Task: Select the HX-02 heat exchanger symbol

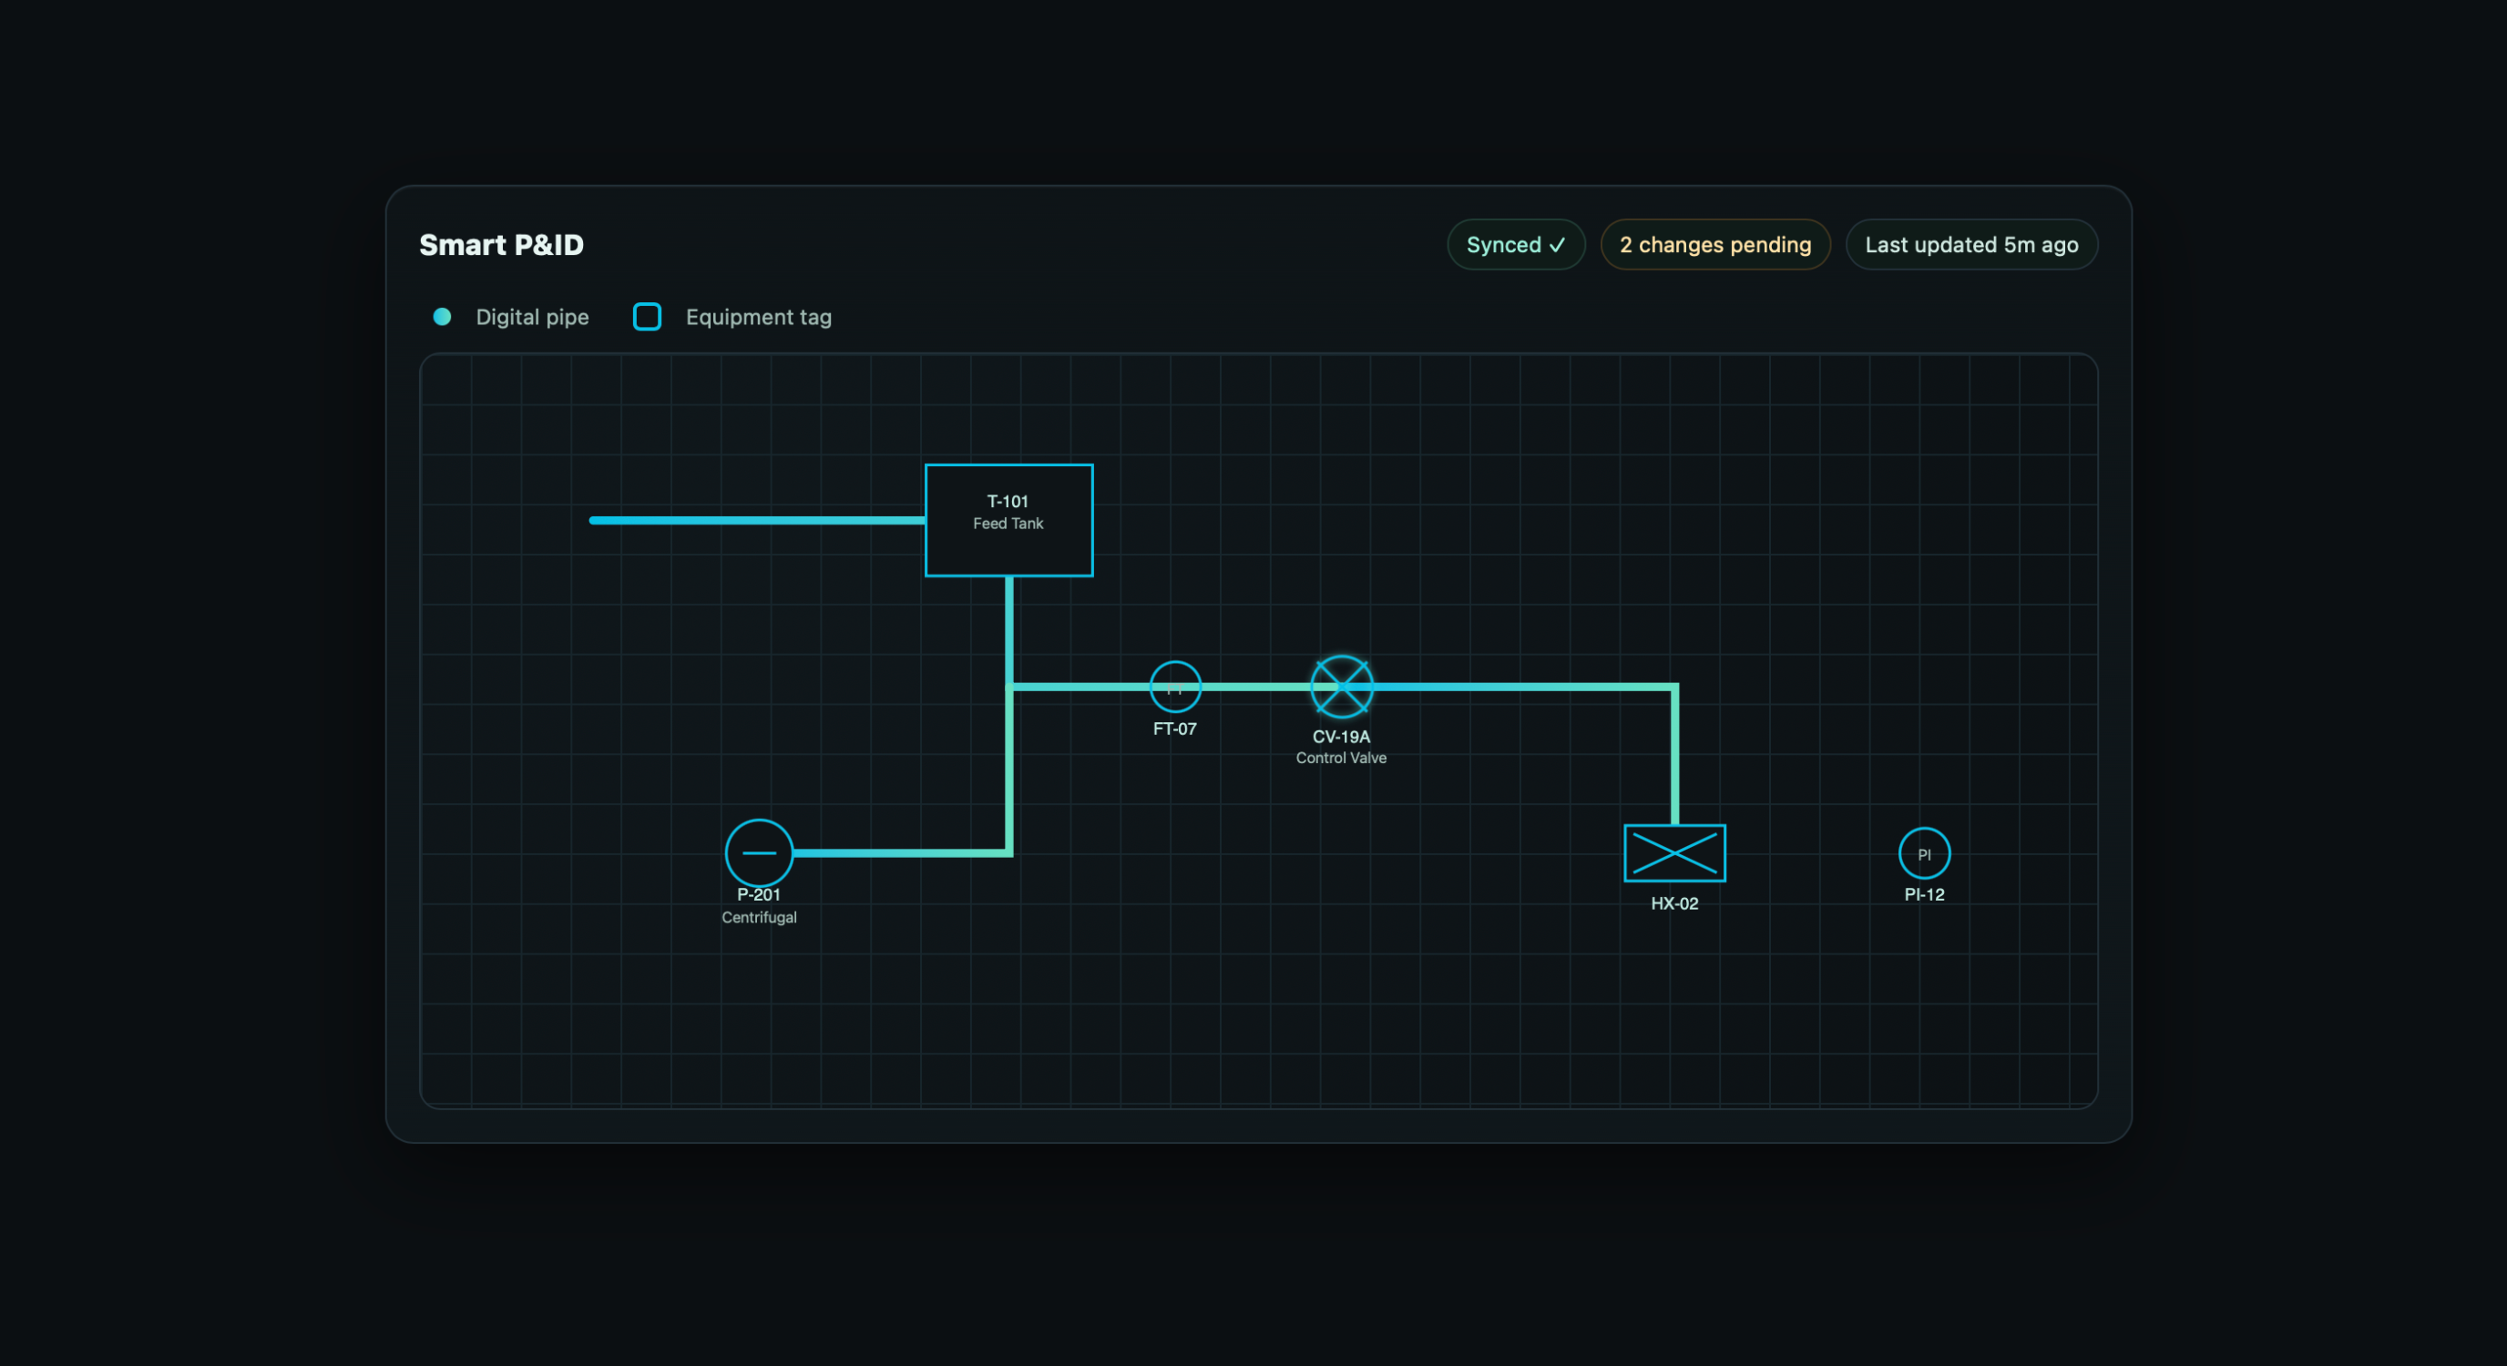Action: point(1675,853)
